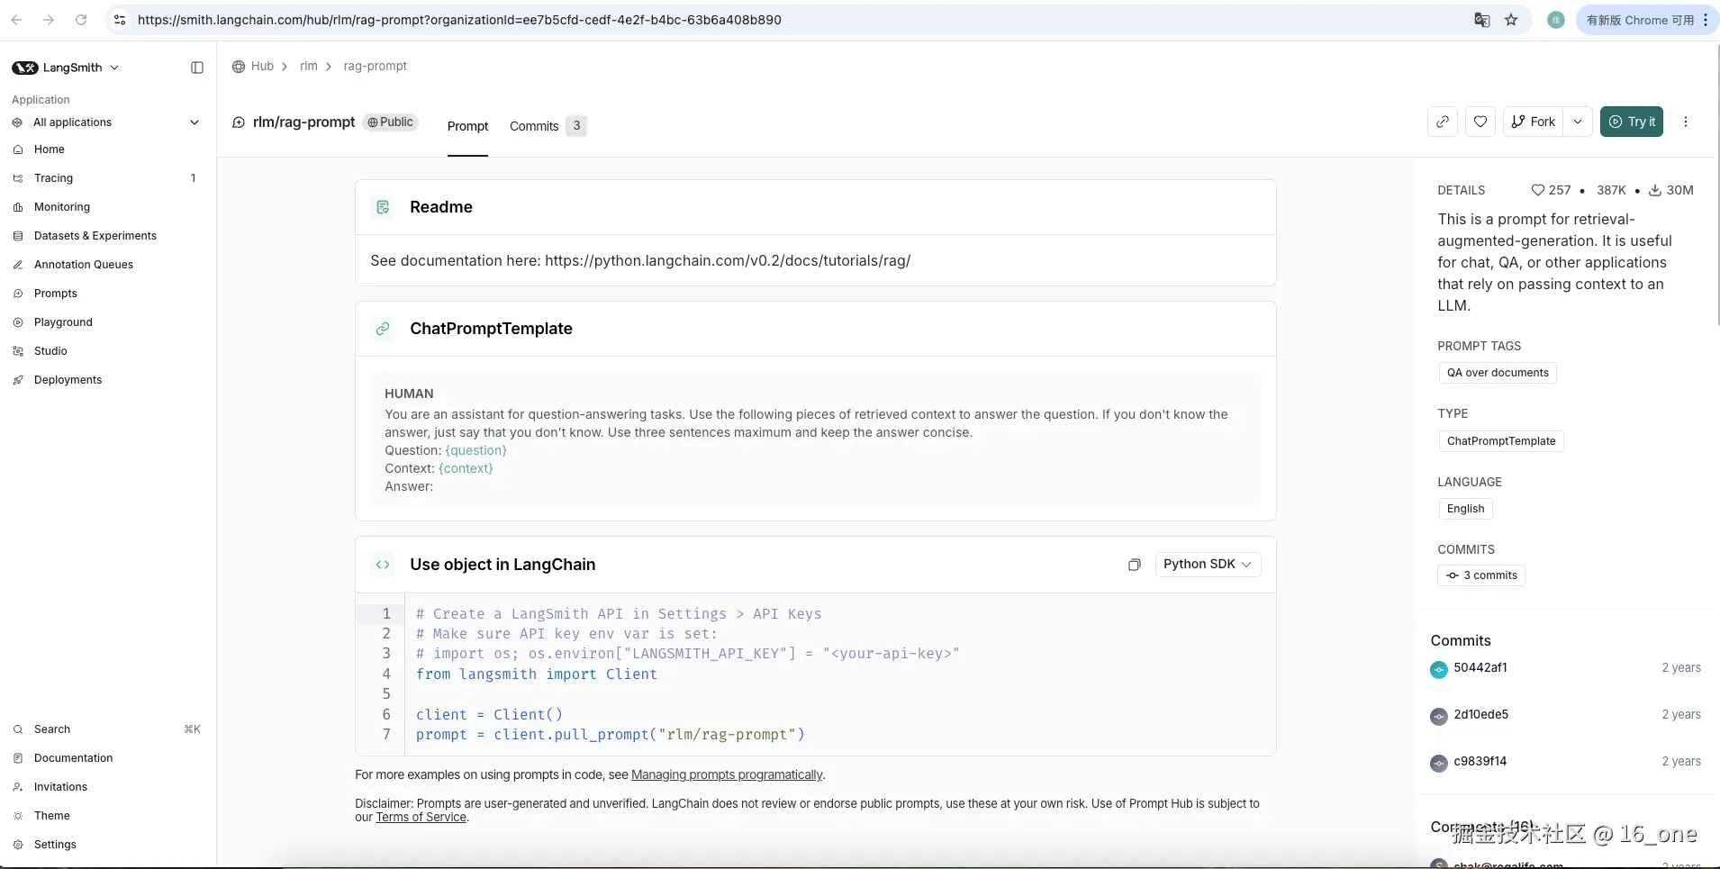Bookmark this page with the star
Viewport: 1720px width, 869px height.
point(1511,20)
